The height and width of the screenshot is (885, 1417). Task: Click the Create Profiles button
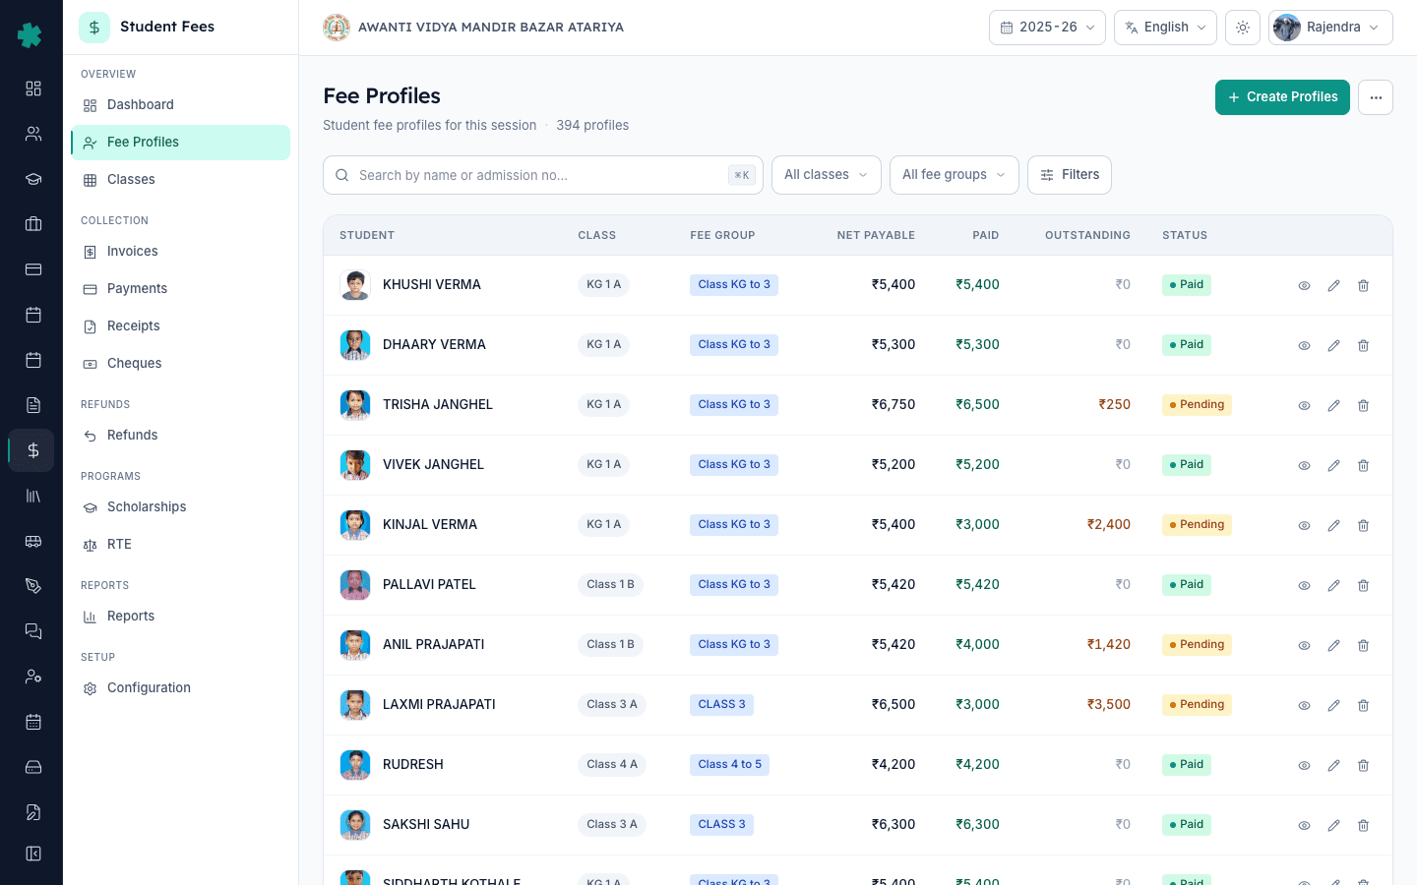click(1282, 97)
